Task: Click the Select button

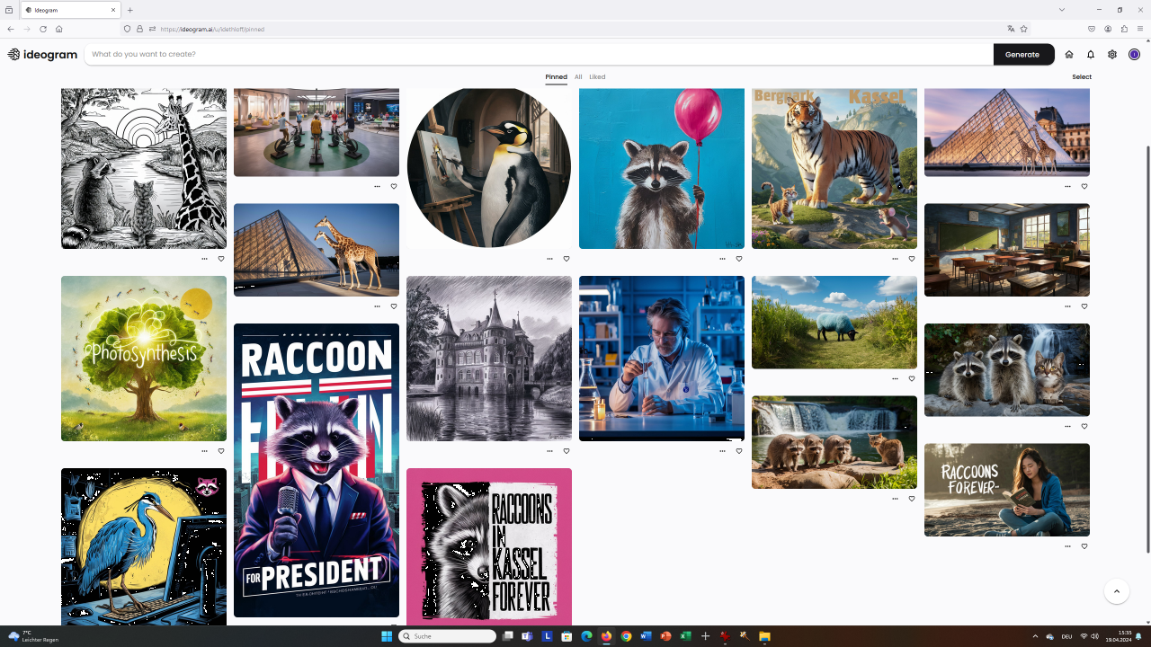Action: coord(1082,77)
